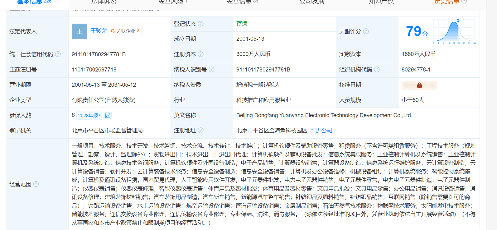Image resolution: width=497 pixels, height=230 pixels.
Task: Switch to the 法律诉讼 tab
Action: pyautogui.click(x=104, y=2)
